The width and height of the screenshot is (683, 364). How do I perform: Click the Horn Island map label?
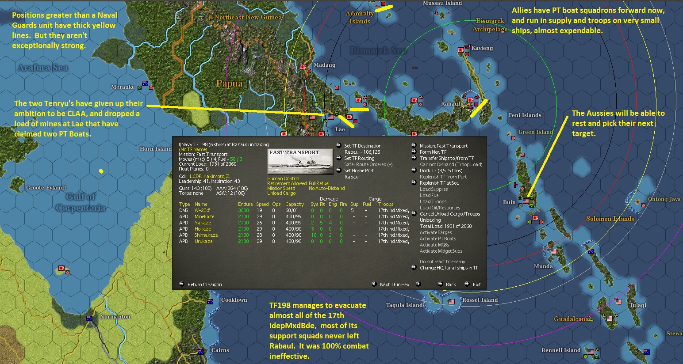156,149
